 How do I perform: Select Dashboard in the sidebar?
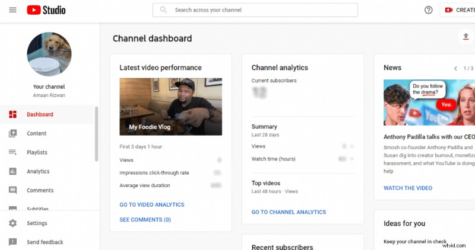(x=47, y=114)
